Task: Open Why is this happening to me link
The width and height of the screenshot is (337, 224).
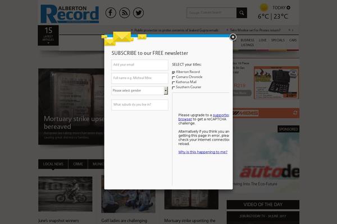Action: [x=203, y=152]
